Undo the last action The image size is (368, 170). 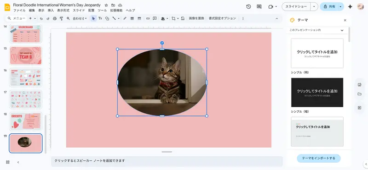pyautogui.click(x=41, y=18)
